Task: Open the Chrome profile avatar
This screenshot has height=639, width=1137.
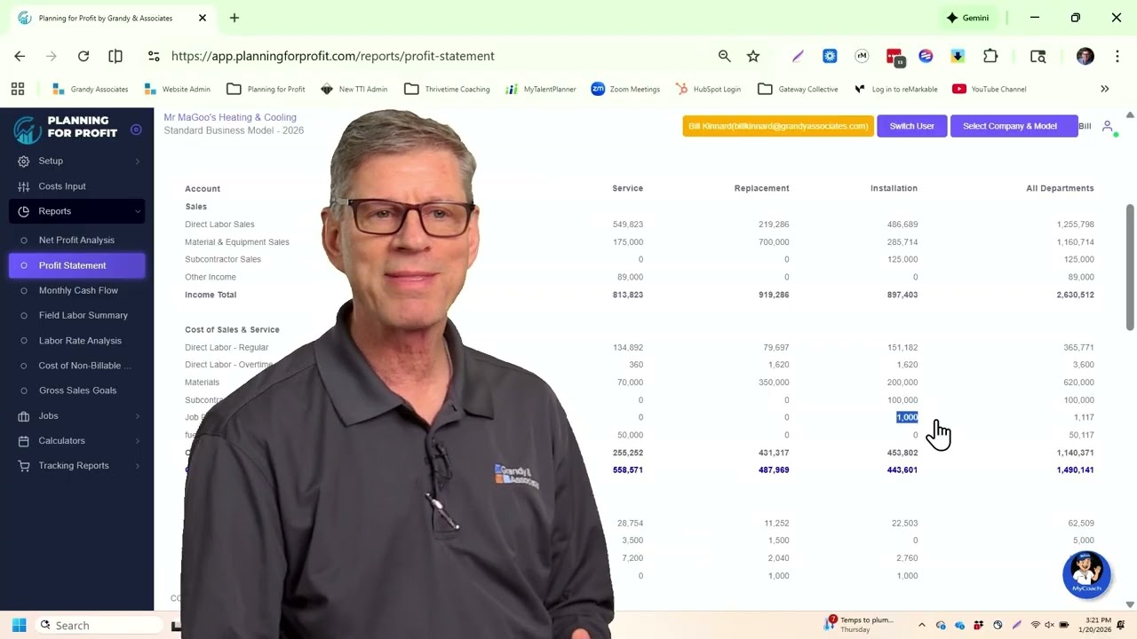Action: pos(1085,56)
